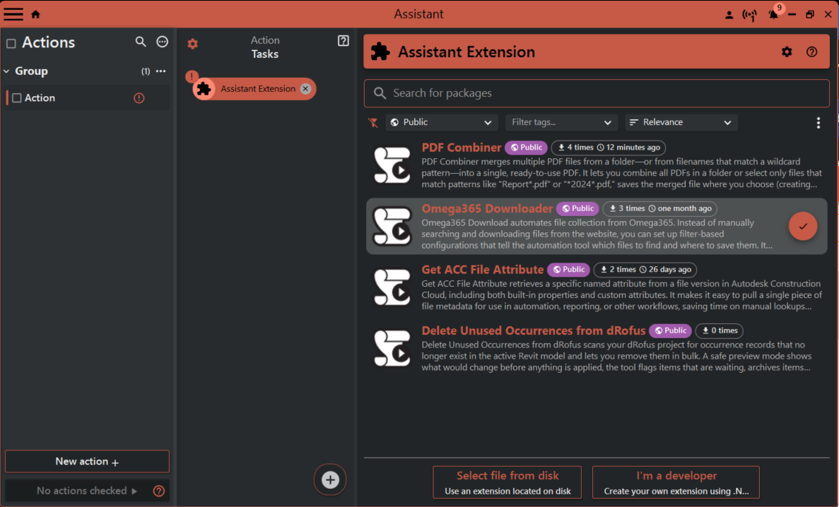Open the Relevance sort dropdown
Viewport: 839px width, 507px height.
pos(681,122)
